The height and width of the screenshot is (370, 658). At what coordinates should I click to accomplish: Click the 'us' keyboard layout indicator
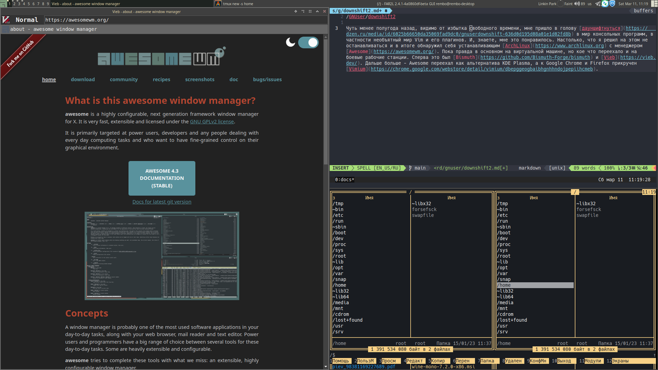[589, 3]
